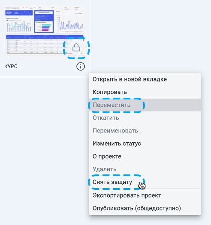Click the line chart inside the thumbnail preview
This screenshot has width=211, height=225.
70,22
